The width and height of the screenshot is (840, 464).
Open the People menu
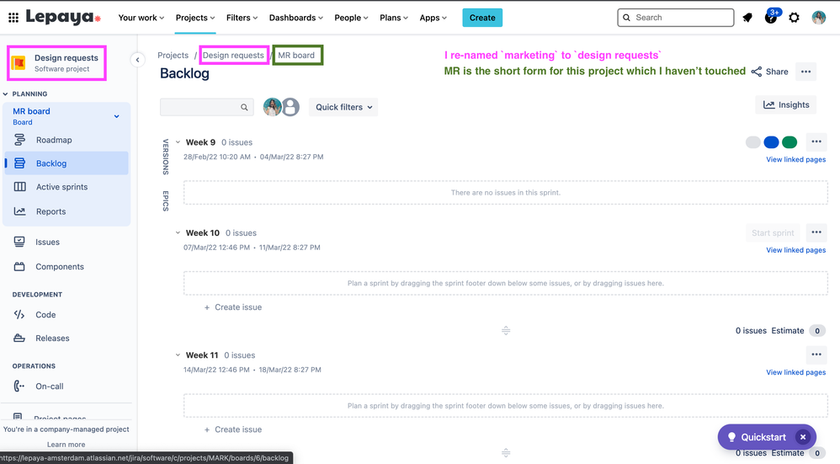click(351, 18)
